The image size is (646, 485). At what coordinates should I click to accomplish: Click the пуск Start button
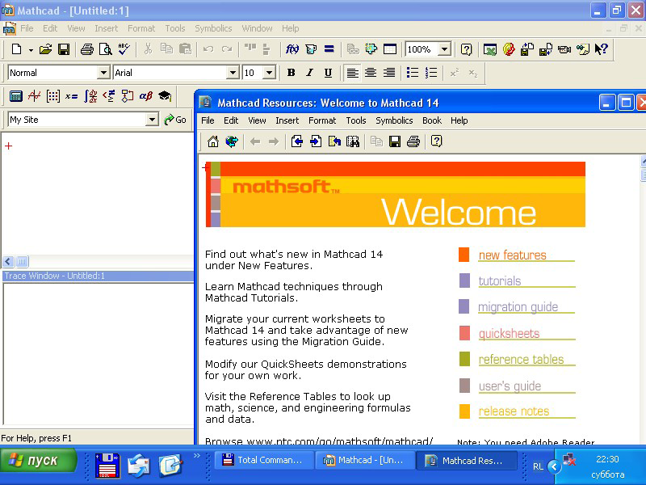tap(39, 460)
